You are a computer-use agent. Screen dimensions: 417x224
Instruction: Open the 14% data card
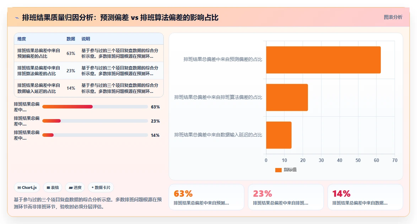pyautogui.click(x=365, y=197)
